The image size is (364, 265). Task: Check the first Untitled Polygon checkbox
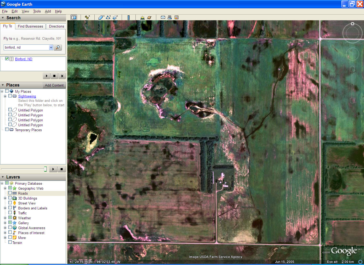[x=10, y=110]
